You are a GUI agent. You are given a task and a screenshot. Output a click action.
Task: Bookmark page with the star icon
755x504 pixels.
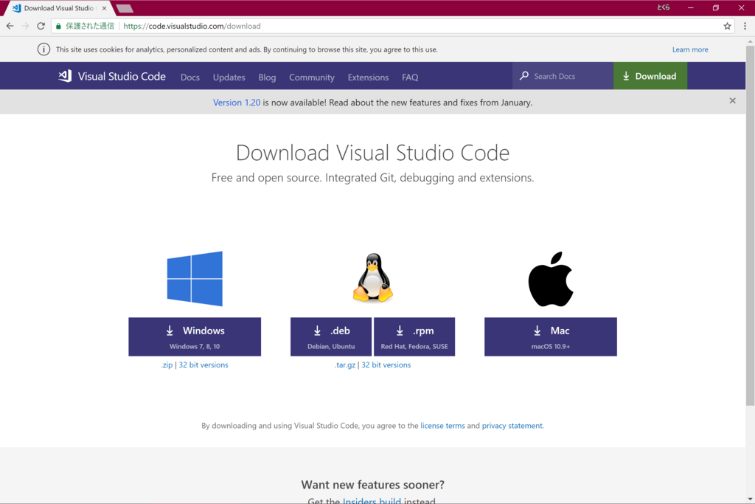tap(727, 26)
